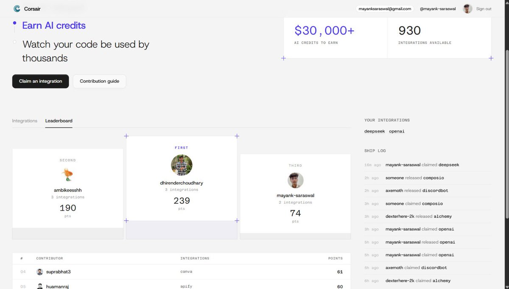
Task: Click the Claim an integration button
Action: (41, 81)
